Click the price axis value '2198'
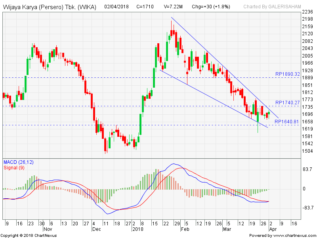 click(x=307, y=19)
